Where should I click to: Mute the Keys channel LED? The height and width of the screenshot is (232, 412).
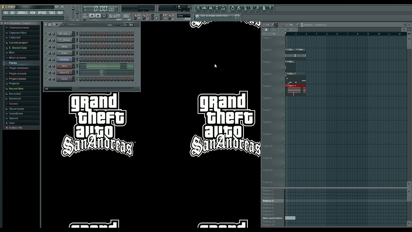(46, 66)
